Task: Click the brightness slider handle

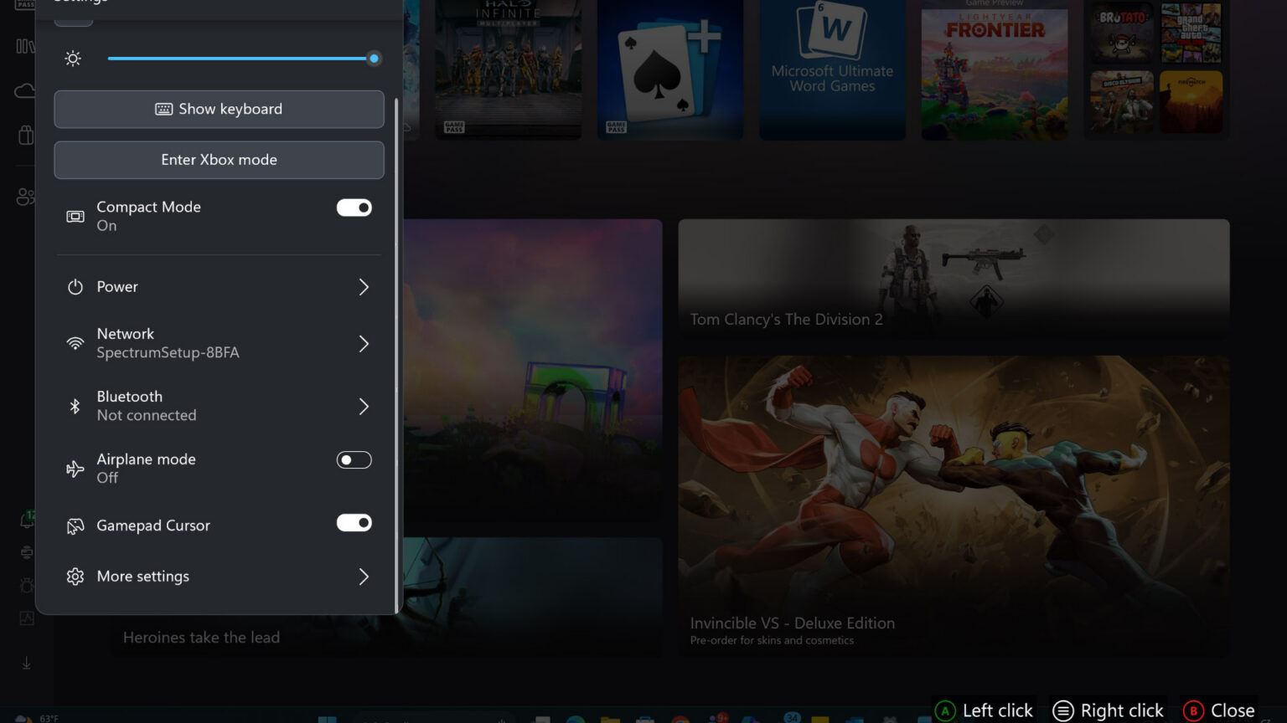Action: 374,59
